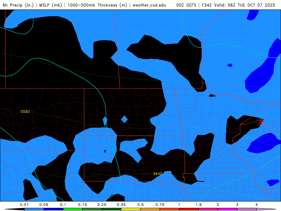Click the 1.5 value on the color scale
Image resolution: width=281 pixels, height=211 pixels.
coord(198,205)
